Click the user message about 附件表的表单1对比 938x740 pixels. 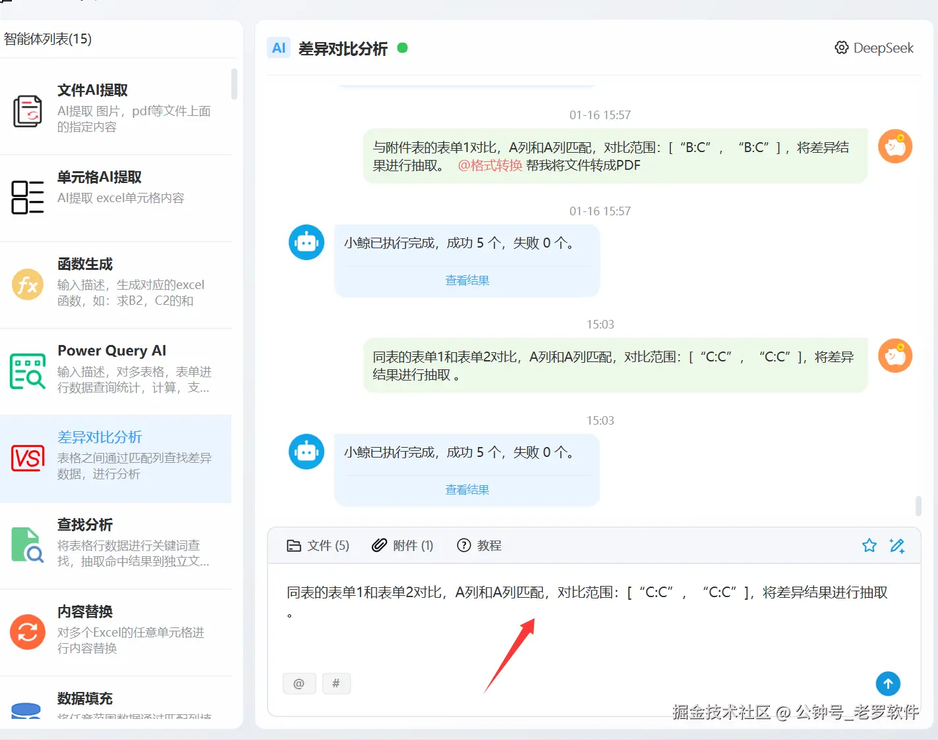click(615, 156)
